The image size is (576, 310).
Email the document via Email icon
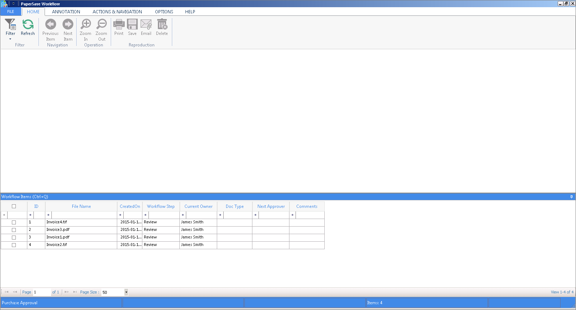[x=146, y=25]
